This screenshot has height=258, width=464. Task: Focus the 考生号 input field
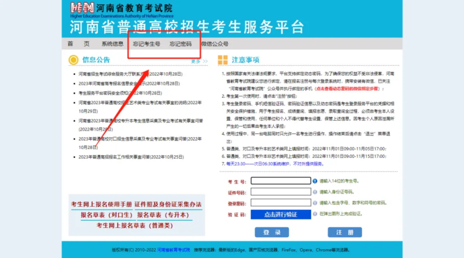point(281,181)
